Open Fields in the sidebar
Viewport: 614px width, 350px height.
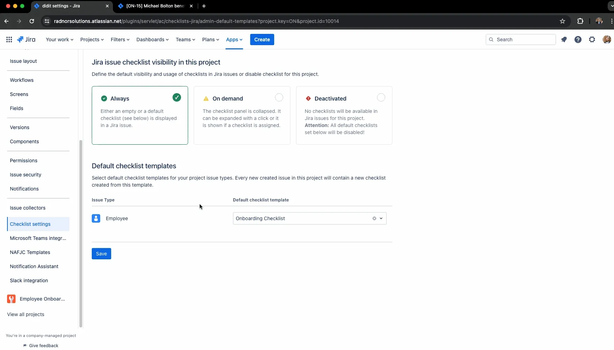[17, 108]
